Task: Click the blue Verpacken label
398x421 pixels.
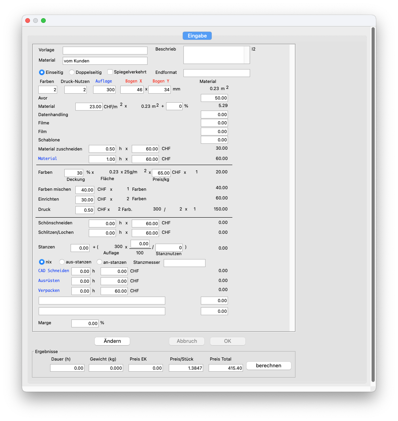Action: coord(49,290)
